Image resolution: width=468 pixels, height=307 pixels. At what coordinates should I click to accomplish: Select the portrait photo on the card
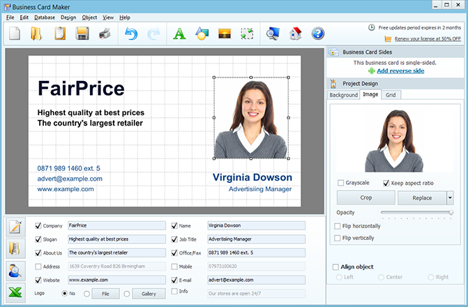[x=251, y=118]
